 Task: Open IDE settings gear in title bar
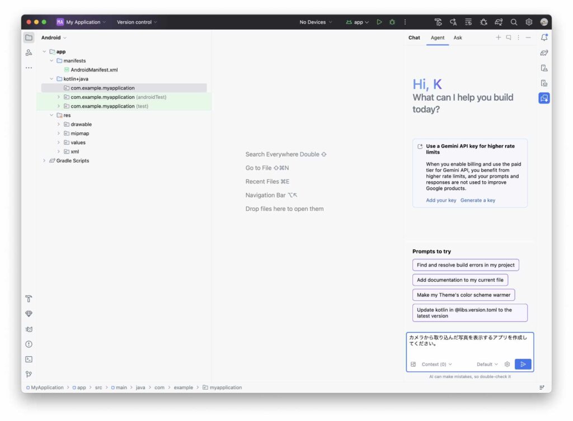529,22
